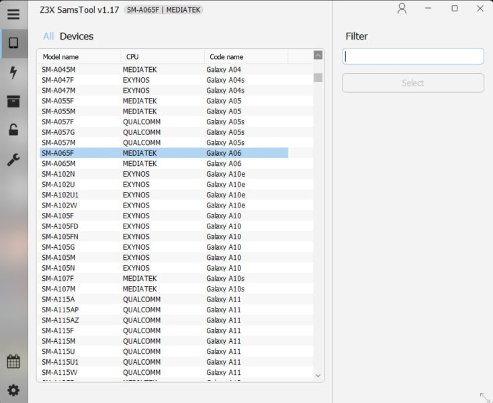
Task: Click the All devices tab
Action: pos(48,36)
